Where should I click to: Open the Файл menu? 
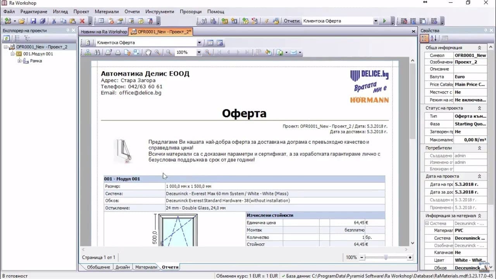(9, 12)
